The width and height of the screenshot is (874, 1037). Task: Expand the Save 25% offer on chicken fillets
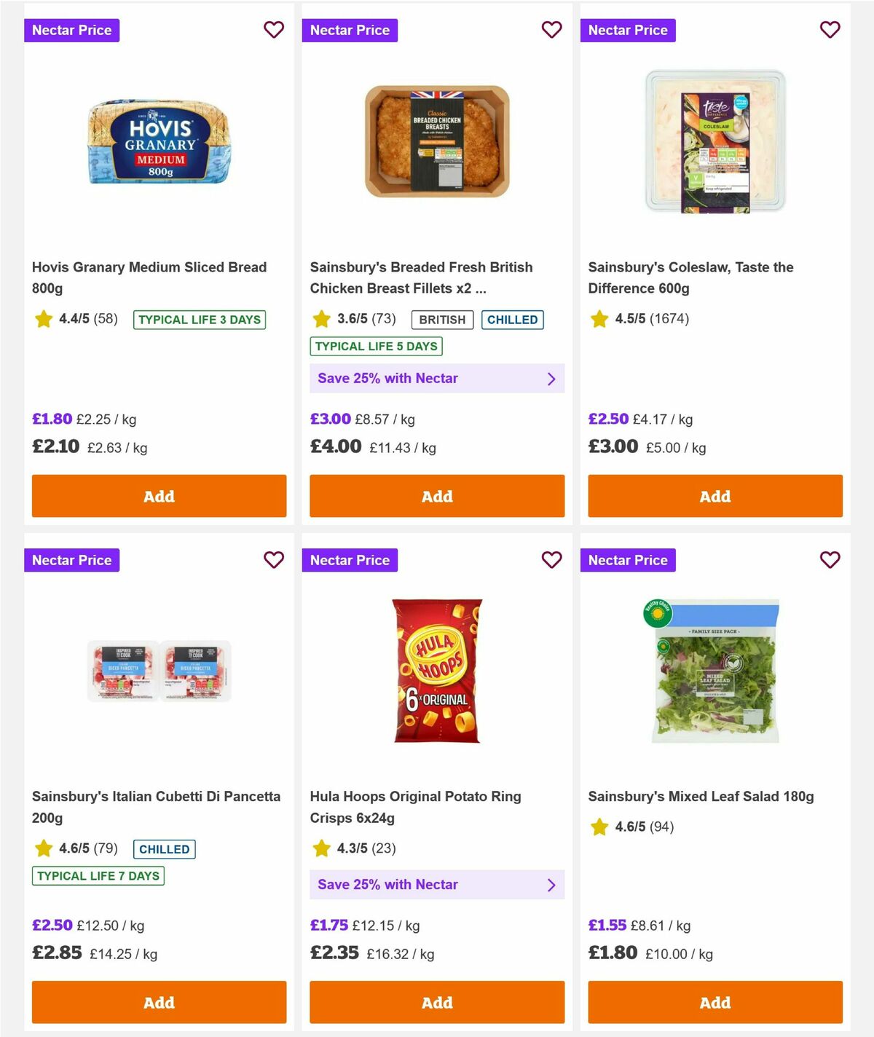[x=551, y=378]
